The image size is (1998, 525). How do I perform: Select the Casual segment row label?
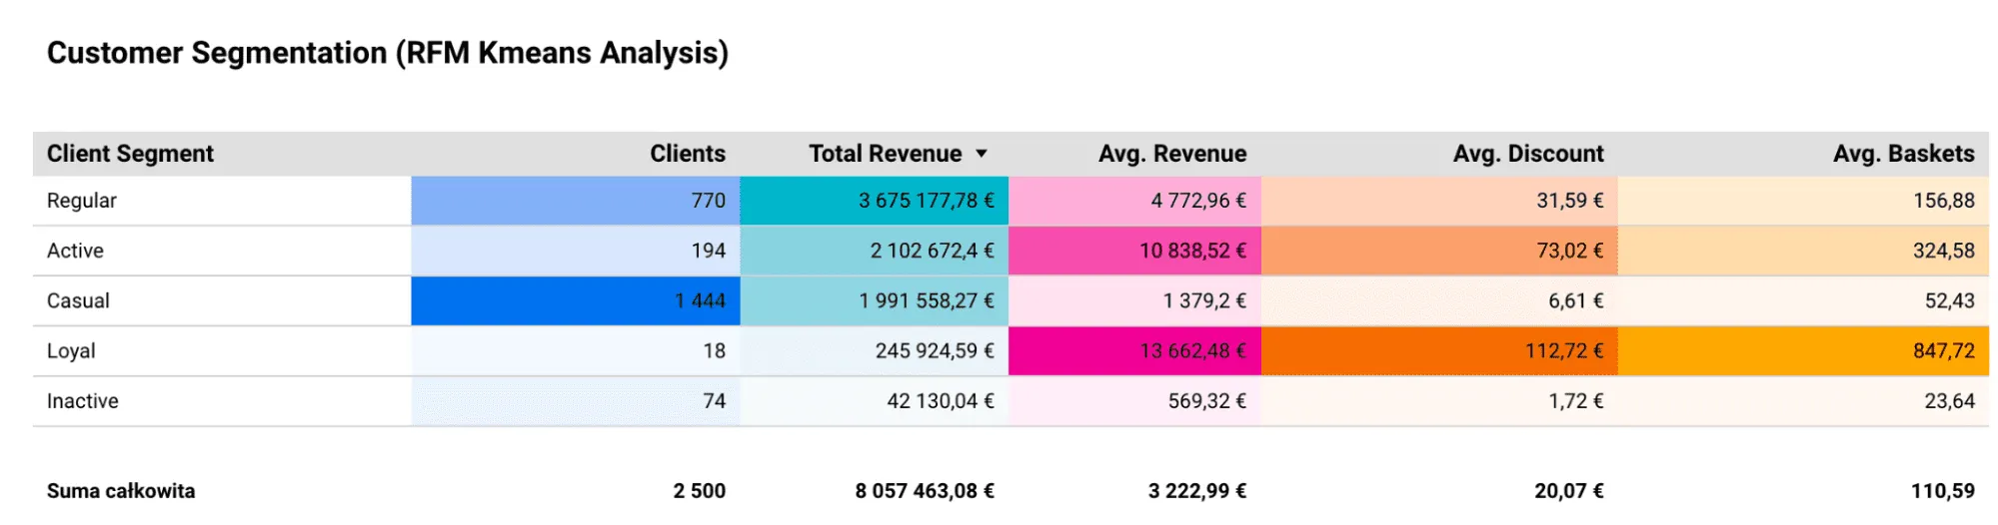point(78,300)
